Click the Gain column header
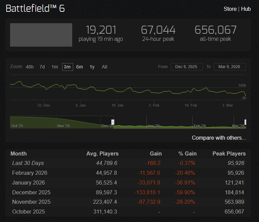 (x=156, y=154)
